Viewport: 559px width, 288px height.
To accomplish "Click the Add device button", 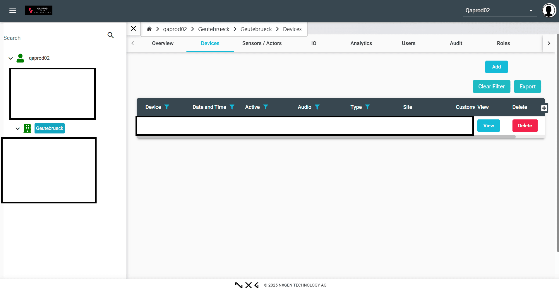I will click(496, 67).
